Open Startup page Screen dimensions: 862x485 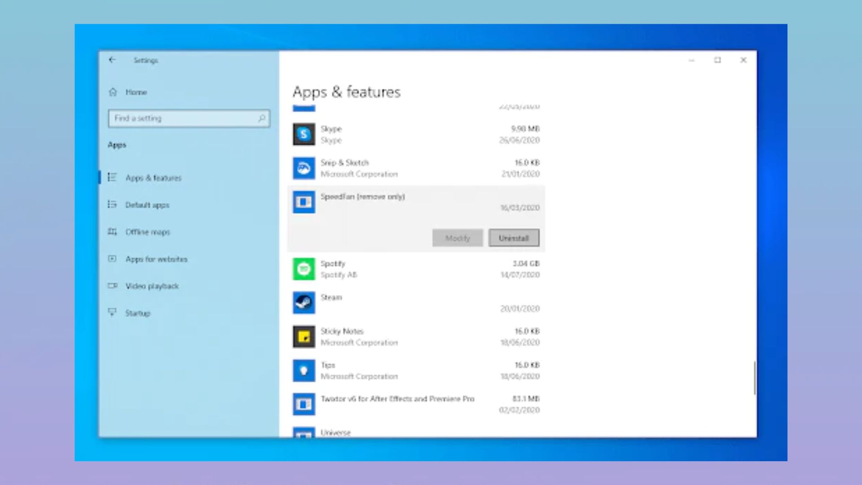pos(137,313)
